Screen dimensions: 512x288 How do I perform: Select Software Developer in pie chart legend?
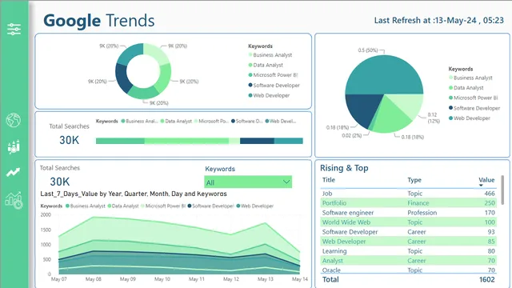click(x=474, y=108)
